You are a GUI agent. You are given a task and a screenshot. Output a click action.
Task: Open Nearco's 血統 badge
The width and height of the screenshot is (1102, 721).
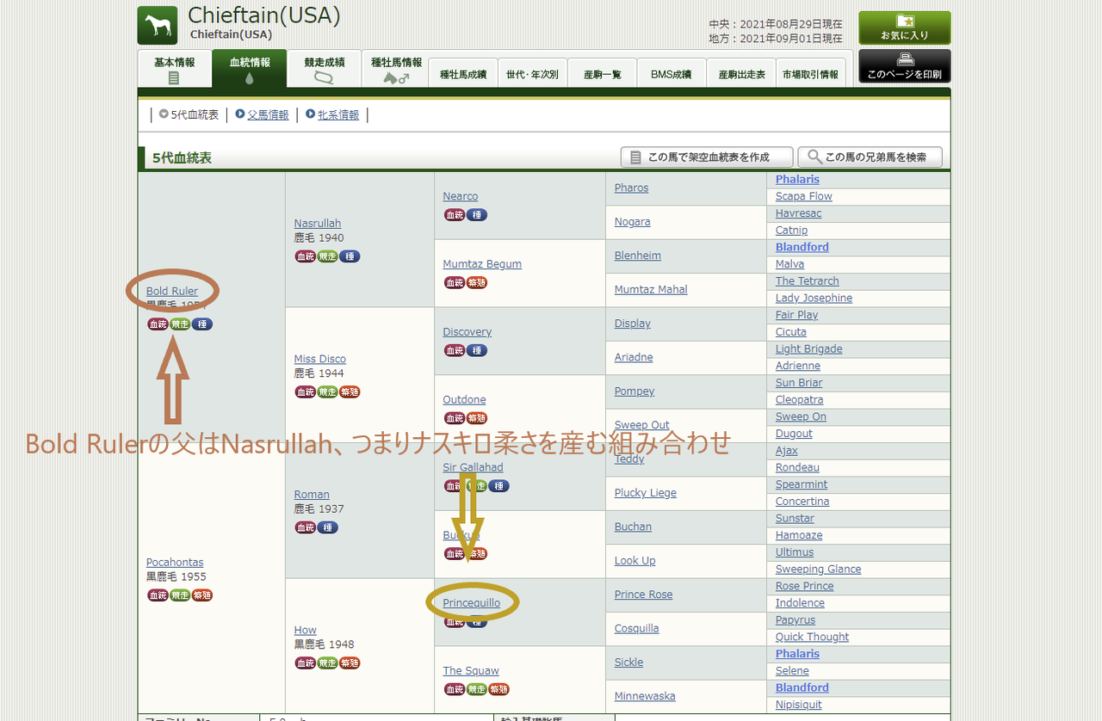tap(454, 215)
